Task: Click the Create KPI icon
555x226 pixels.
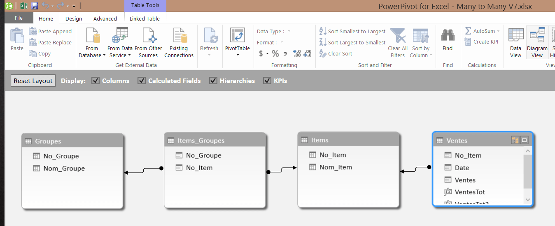Action: pos(468,42)
